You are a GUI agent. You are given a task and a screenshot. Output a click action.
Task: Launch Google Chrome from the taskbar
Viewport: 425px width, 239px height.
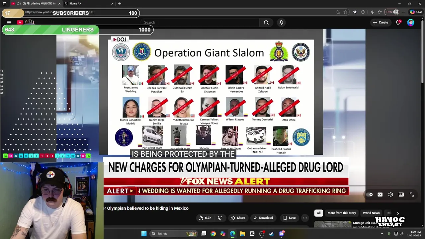click(213, 234)
